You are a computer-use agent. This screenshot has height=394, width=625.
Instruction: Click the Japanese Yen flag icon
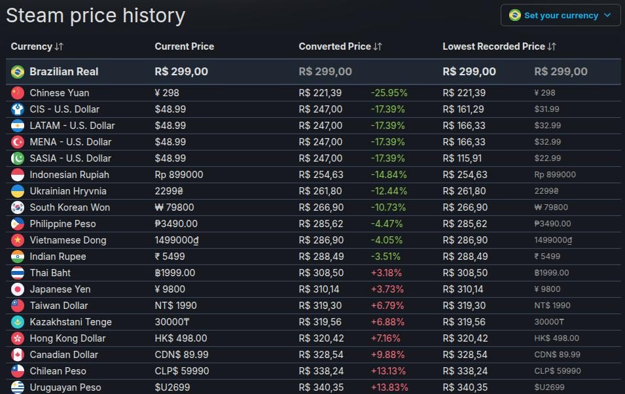pos(18,289)
